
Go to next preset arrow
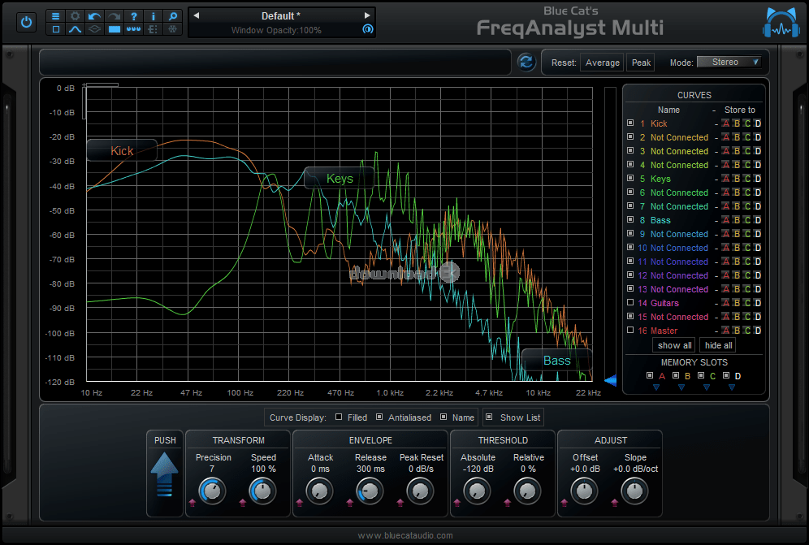(x=367, y=15)
